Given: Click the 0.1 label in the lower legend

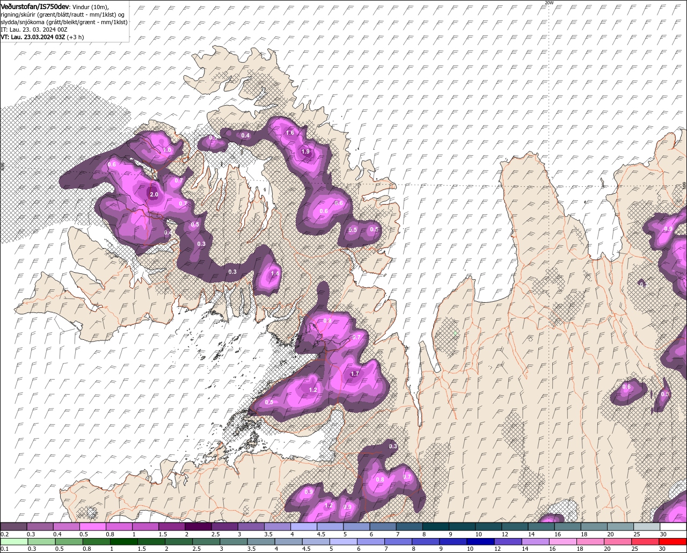Looking at the screenshot, I should coord(4,549).
